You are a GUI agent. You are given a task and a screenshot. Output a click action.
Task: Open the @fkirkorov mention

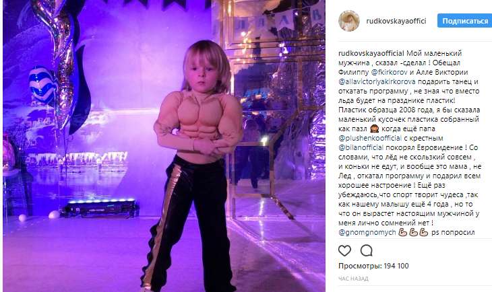pos(389,72)
